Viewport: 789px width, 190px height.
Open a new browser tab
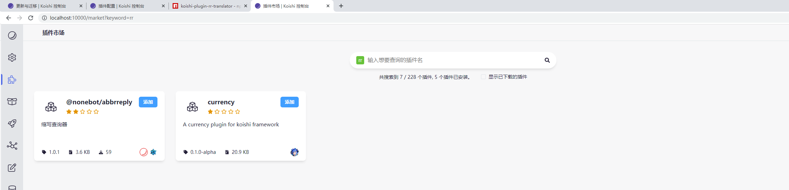click(341, 6)
